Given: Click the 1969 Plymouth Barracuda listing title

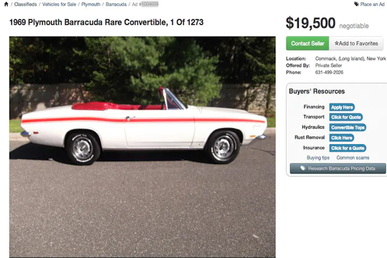Looking at the screenshot, I should [x=106, y=23].
